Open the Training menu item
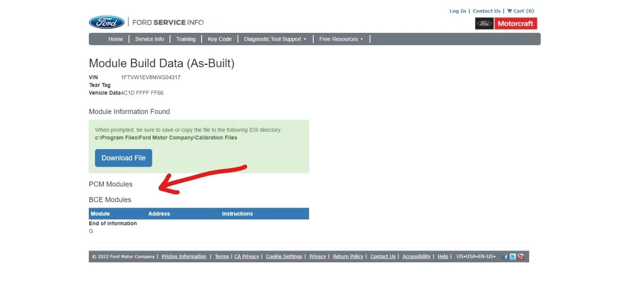 pyautogui.click(x=186, y=39)
